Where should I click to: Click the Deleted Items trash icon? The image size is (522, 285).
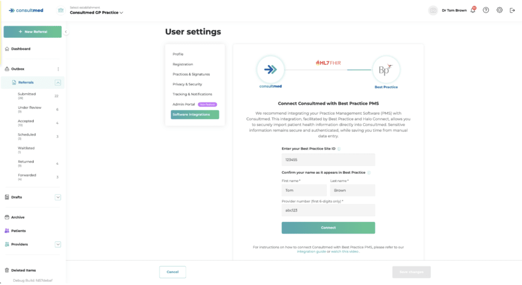7,270
